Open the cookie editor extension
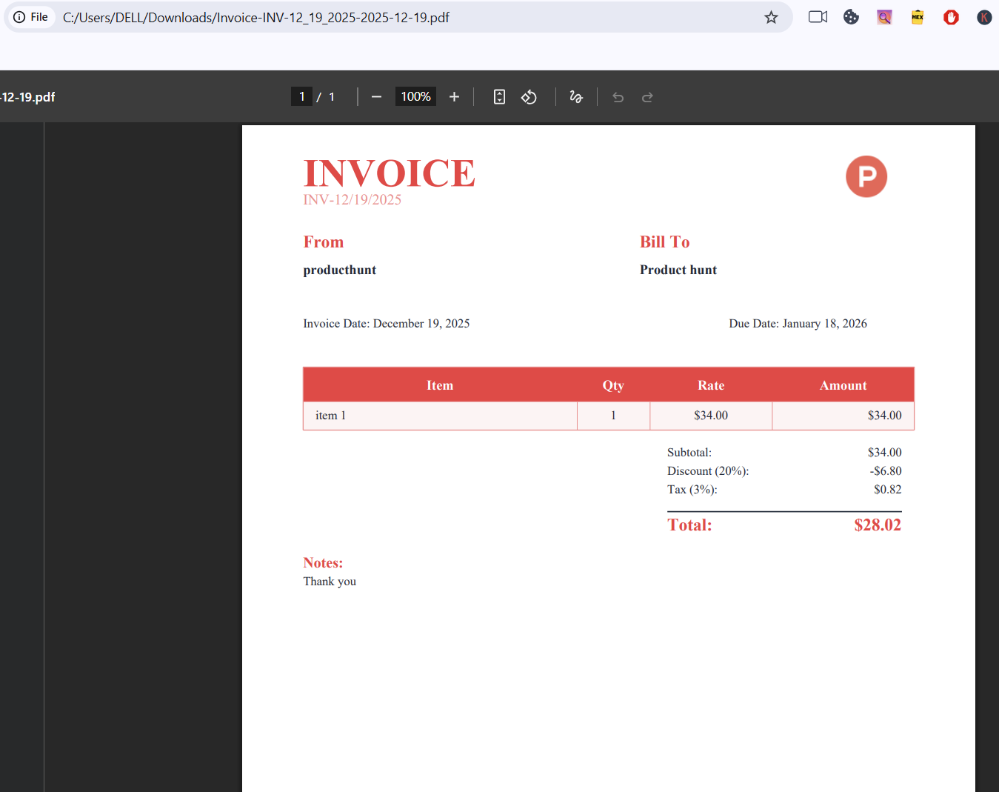This screenshot has height=792, width=999. point(851,17)
